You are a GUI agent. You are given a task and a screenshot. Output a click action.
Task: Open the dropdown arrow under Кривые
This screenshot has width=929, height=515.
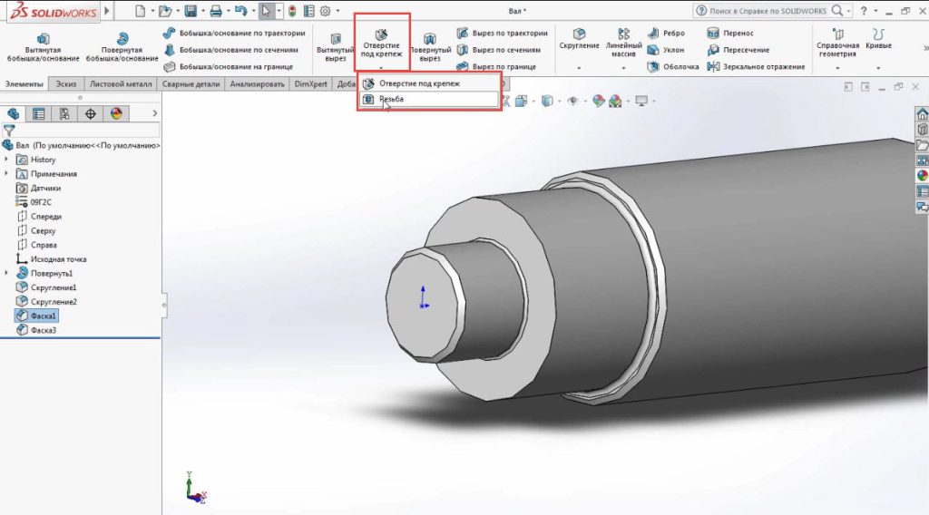[878, 68]
